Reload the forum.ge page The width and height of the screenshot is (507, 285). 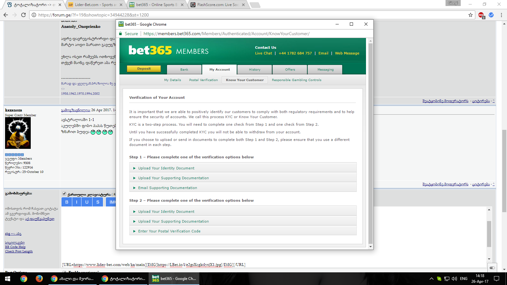pyautogui.click(x=23, y=15)
